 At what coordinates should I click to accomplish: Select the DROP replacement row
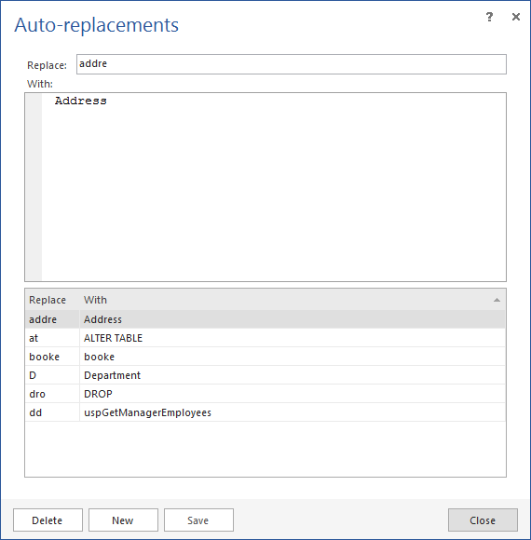point(265,394)
